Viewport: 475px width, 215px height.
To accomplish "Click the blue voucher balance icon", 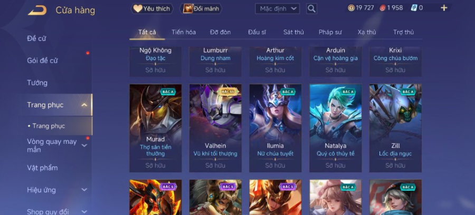I will [x=414, y=8].
